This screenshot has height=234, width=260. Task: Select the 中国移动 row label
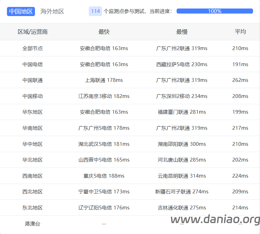click(32, 96)
